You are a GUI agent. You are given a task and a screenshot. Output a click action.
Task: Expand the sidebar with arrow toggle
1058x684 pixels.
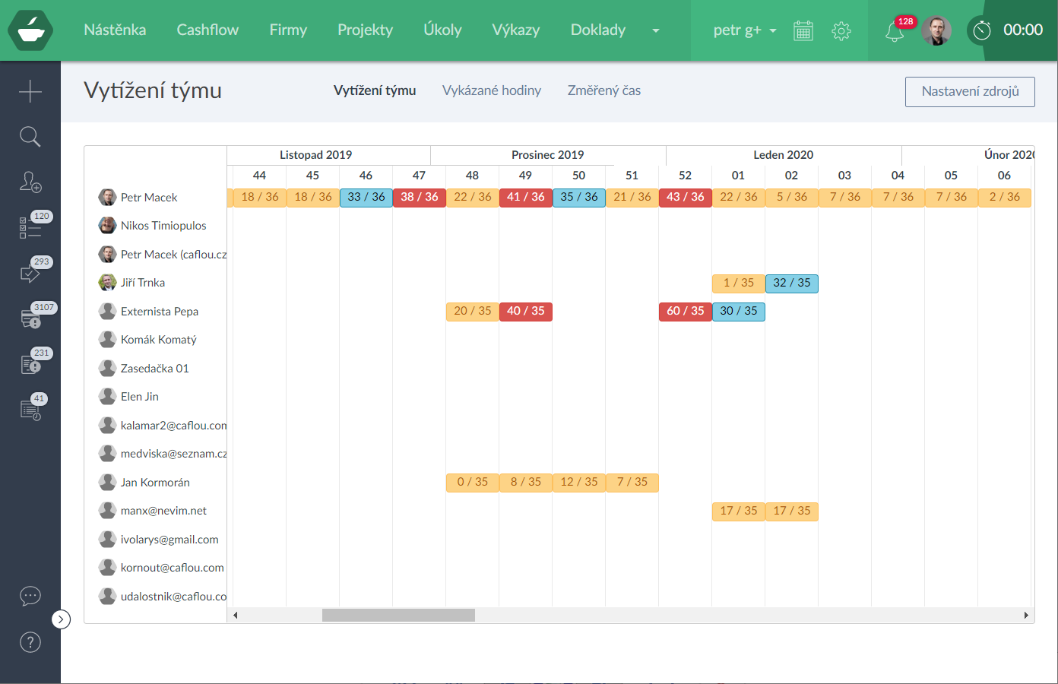(61, 619)
